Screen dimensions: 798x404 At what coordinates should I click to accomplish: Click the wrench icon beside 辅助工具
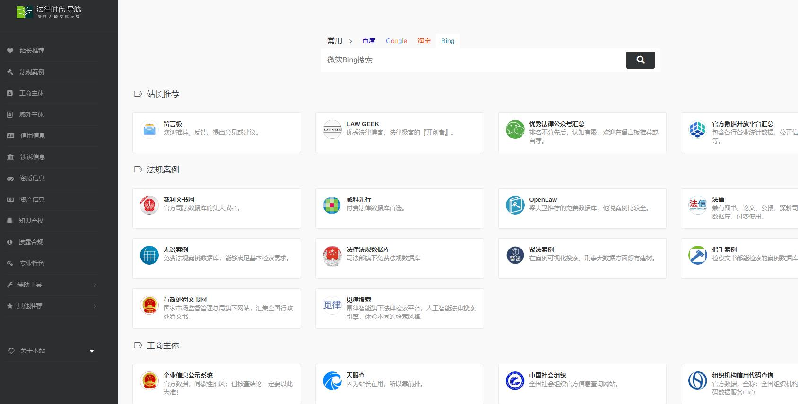(x=10, y=284)
